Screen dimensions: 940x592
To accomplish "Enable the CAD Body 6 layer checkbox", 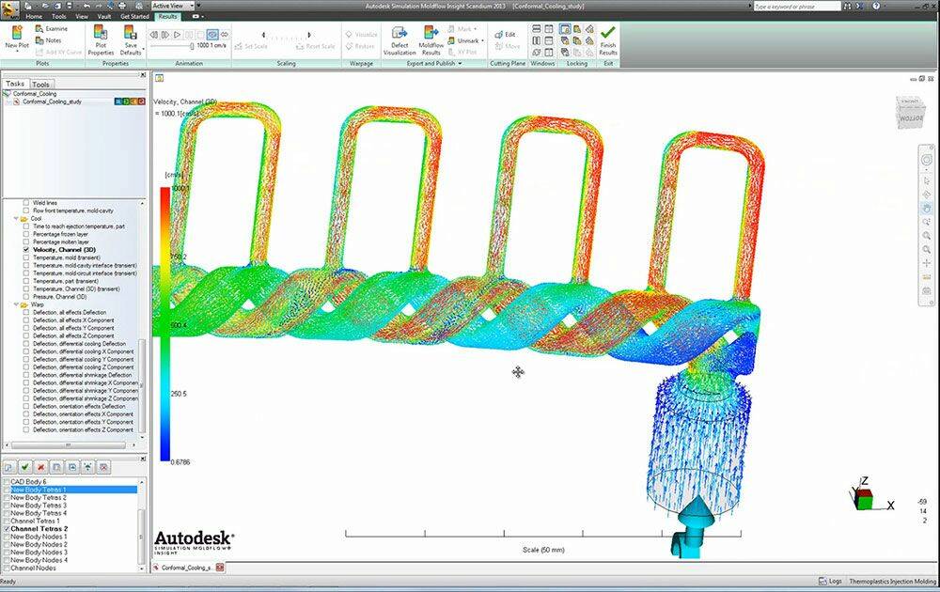I will (x=7, y=482).
